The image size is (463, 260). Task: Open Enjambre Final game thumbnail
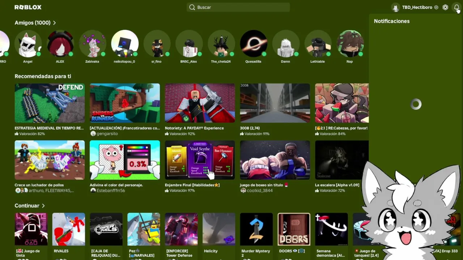coord(200,160)
